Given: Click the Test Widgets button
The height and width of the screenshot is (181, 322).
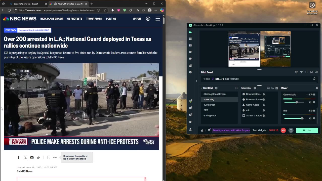Looking at the screenshot, I should 259,130.
